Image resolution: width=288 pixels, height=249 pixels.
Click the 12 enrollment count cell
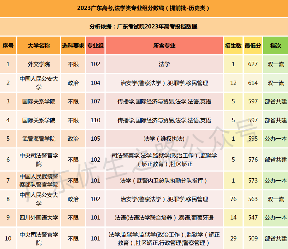click(233, 83)
